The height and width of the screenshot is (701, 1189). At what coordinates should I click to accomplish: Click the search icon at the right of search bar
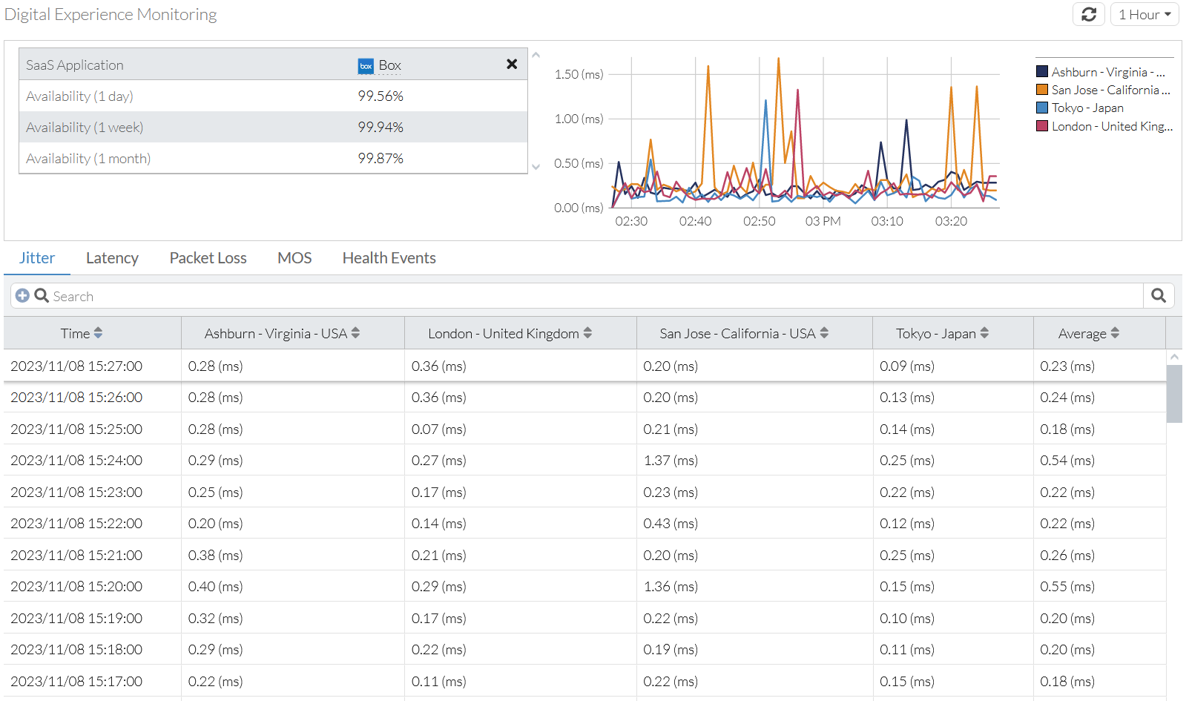(x=1158, y=295)
